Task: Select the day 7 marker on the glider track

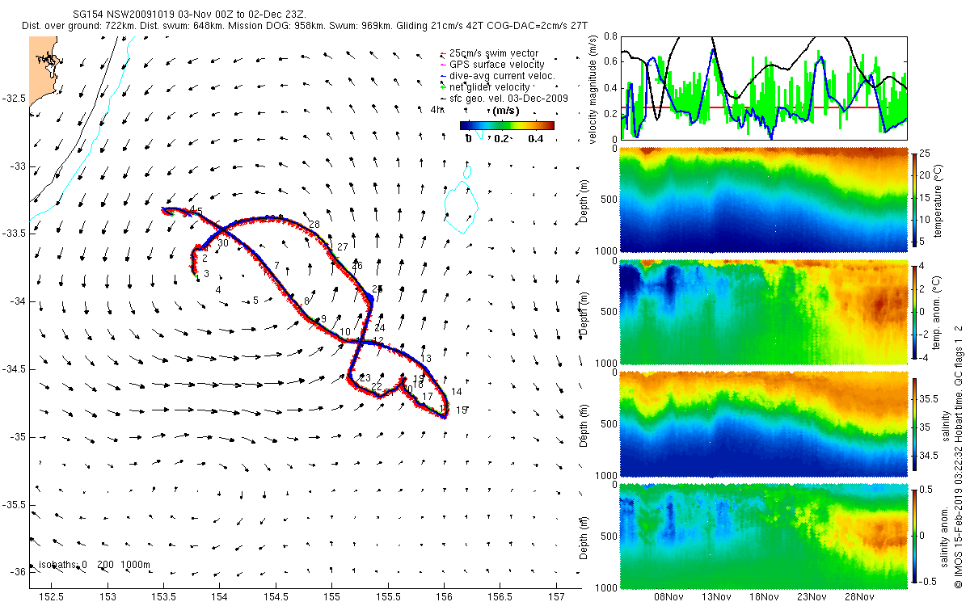Action: 276,265
